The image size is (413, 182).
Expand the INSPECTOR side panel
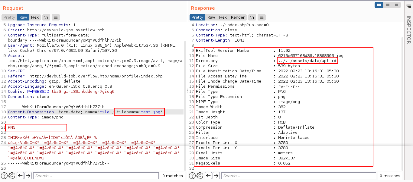pos(408,30)
